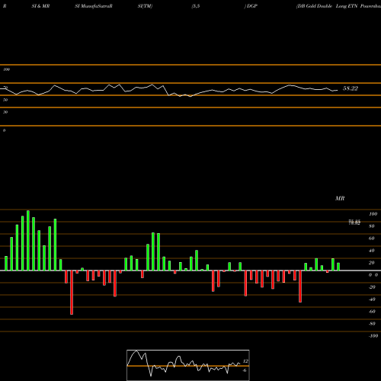Click the 12 label in mini chart

pos(245,361)
